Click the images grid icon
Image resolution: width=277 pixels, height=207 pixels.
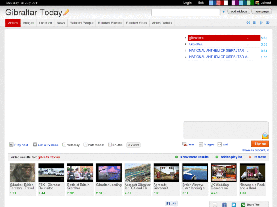pos(201,144)
